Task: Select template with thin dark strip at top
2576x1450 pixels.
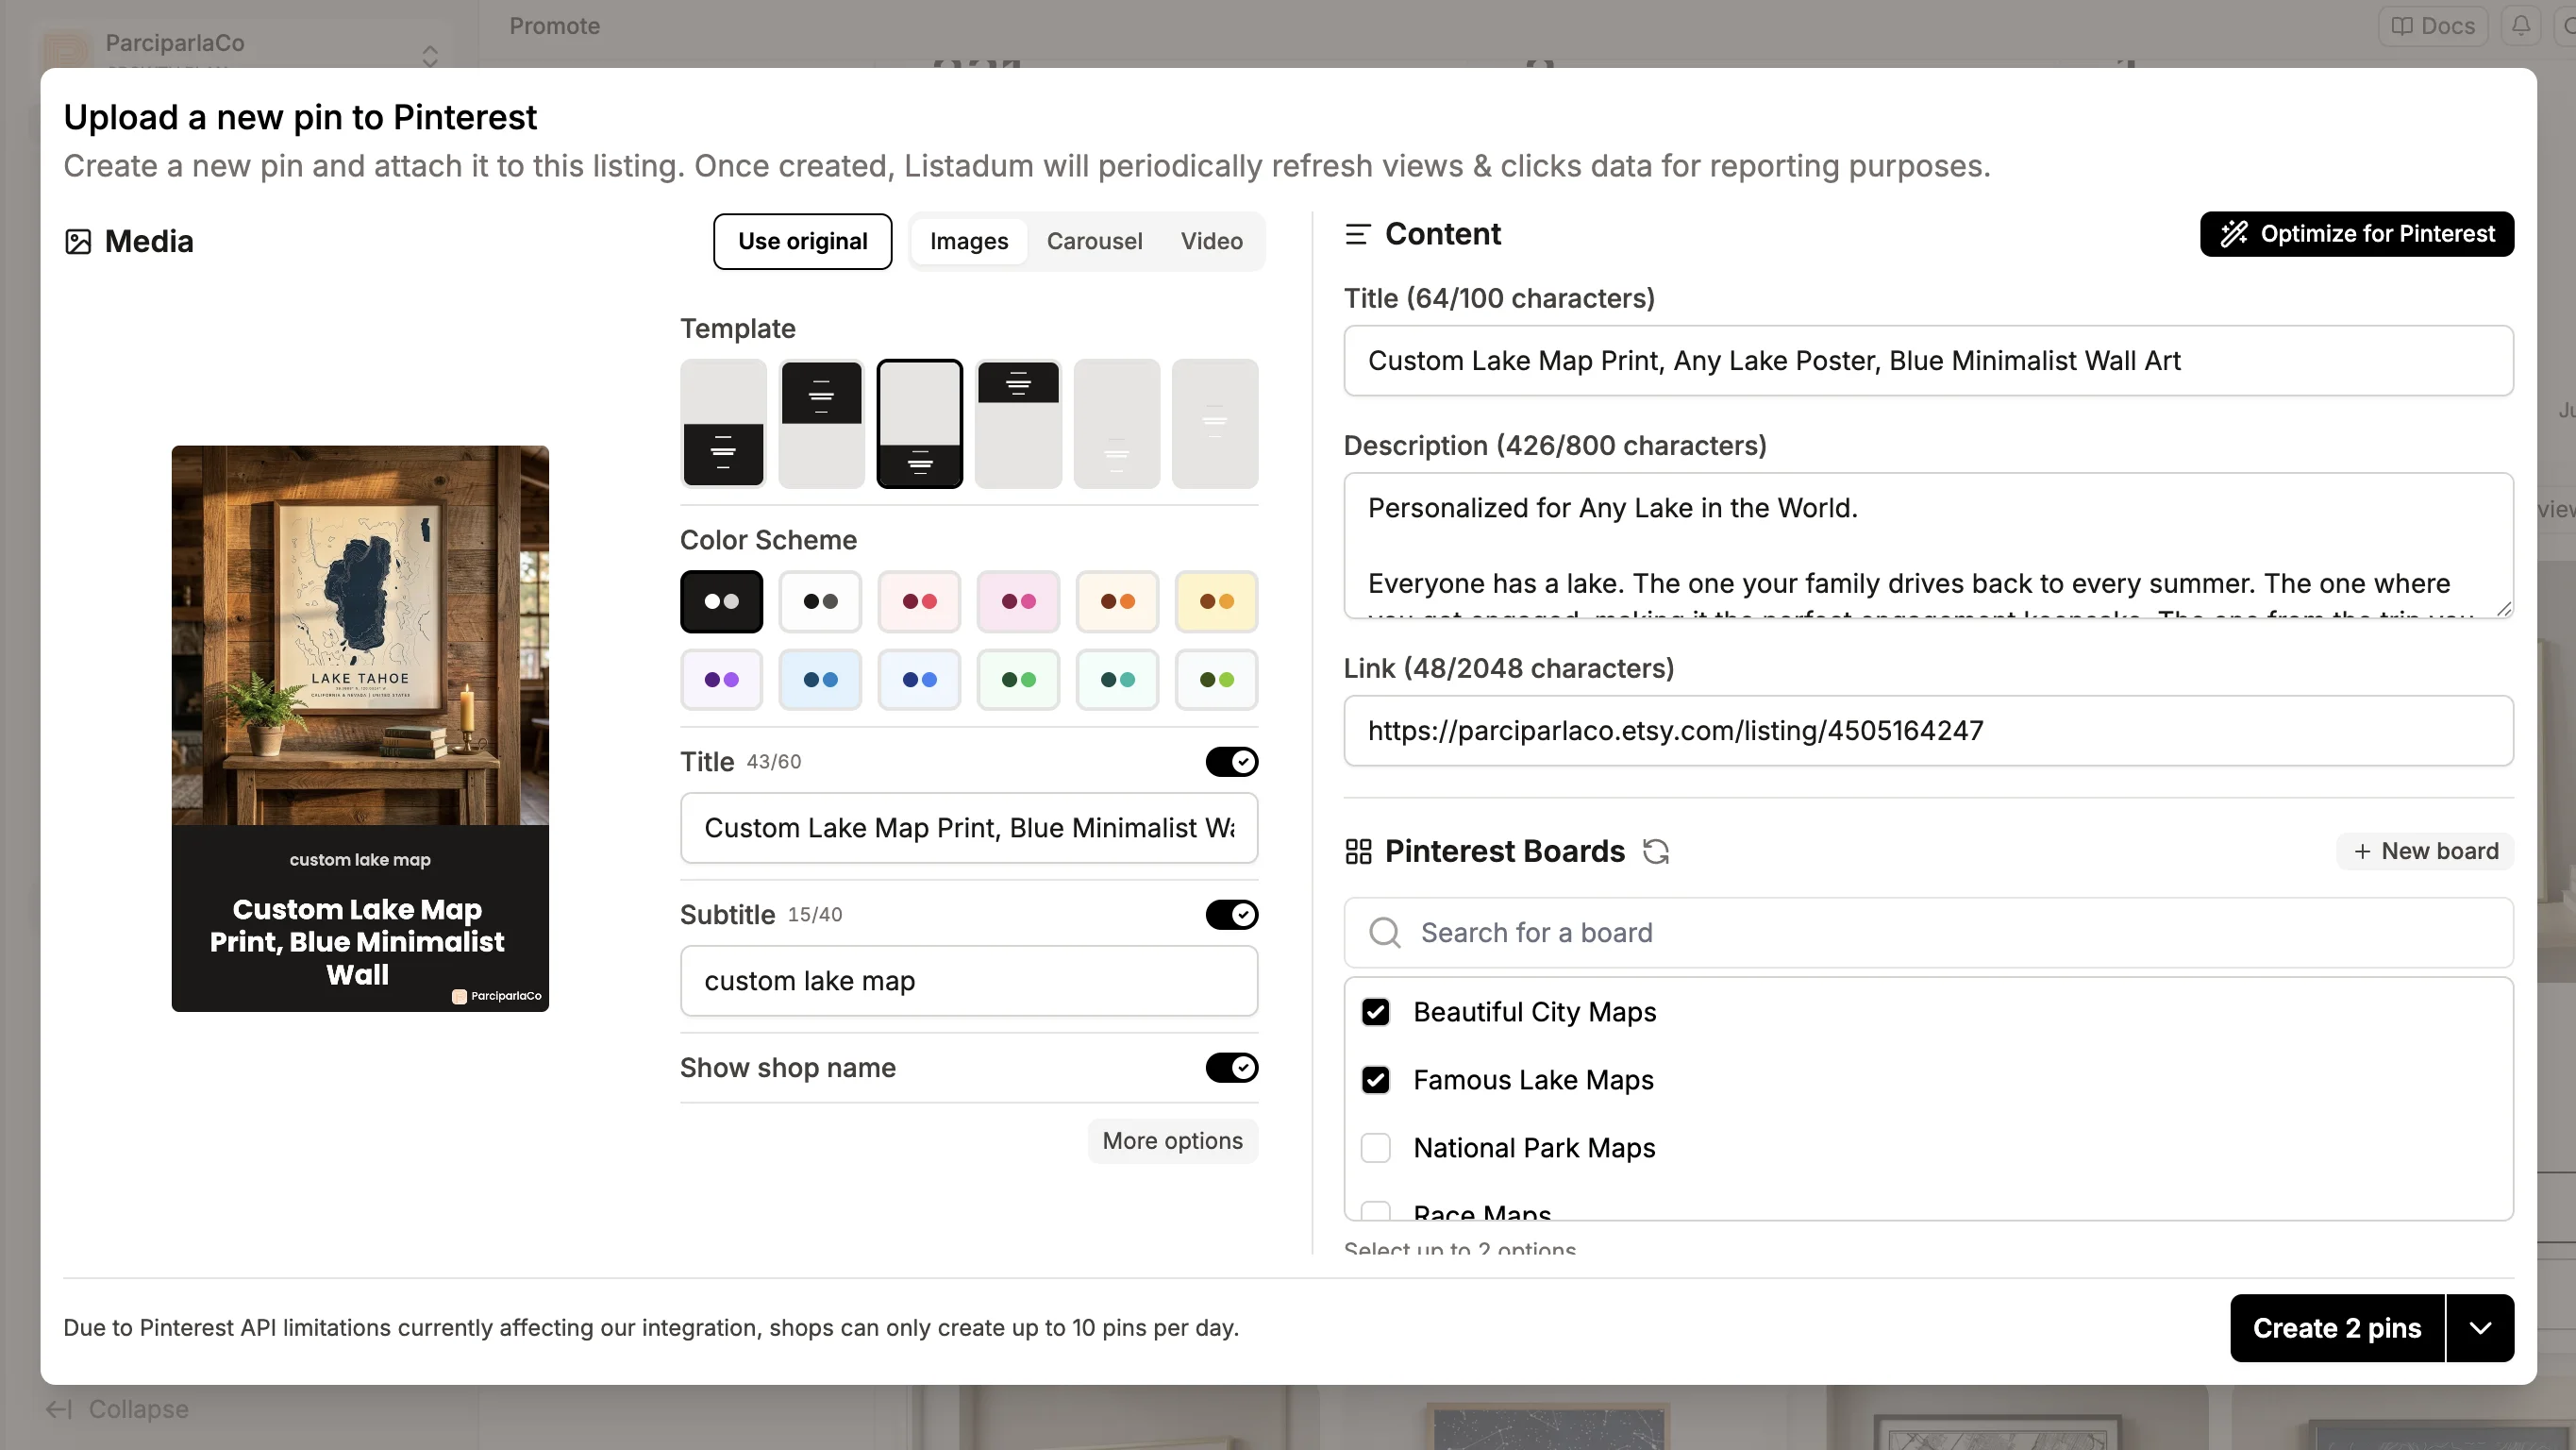Action: point(1018,423)
